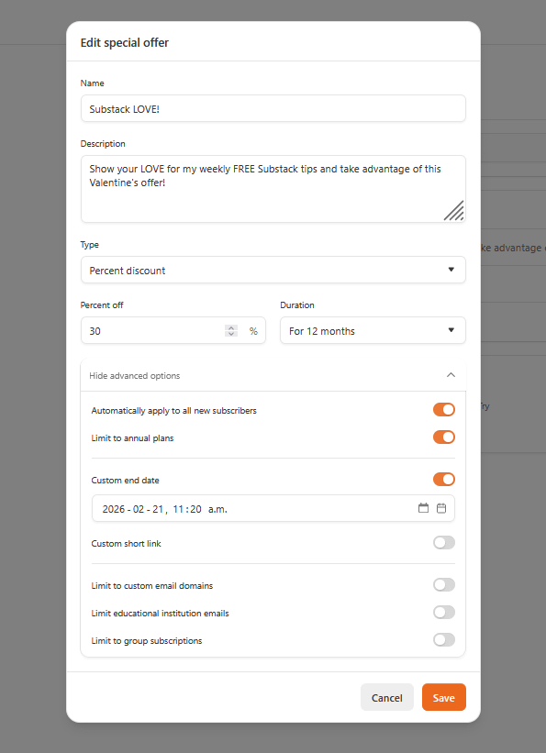Viewport: 546px width, 753px height.
Task: Click the Type label
Action: click(x=89, y=245)
